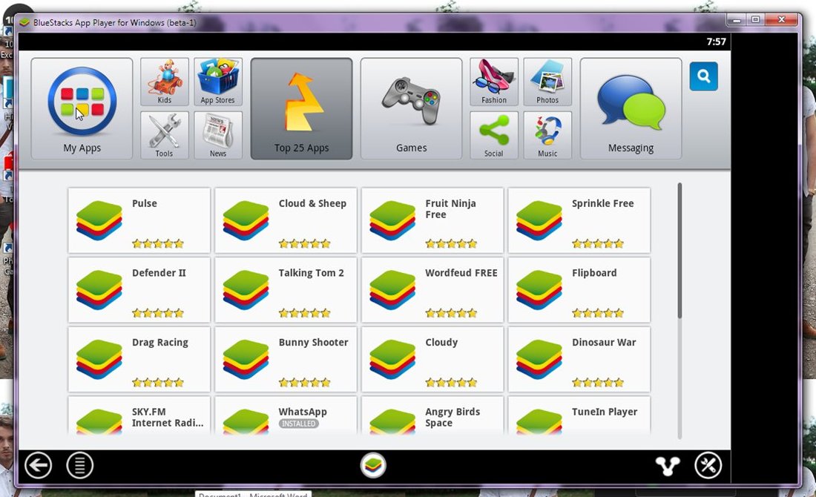The height and width of the screenshot is (497, 816).
Task: Open the BlueStacks logo at bottom center
Action: 373,465
